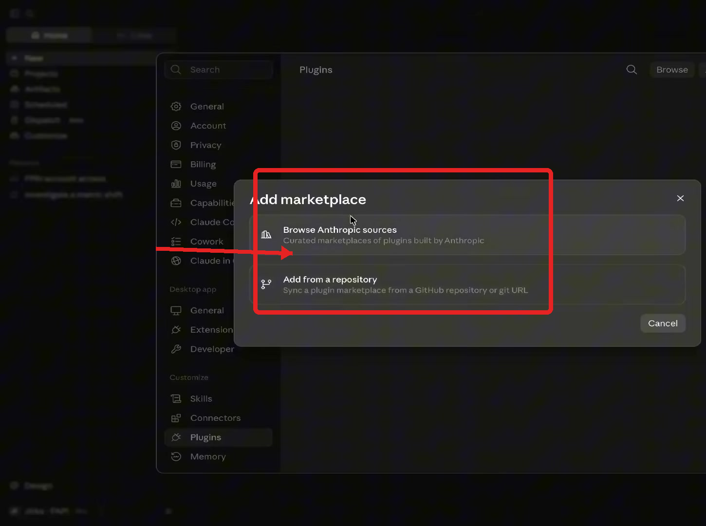Switch to the Home tab in main window
Image resolution: width=706 pixels, height=526 pixels.
[x=49, y=36]
